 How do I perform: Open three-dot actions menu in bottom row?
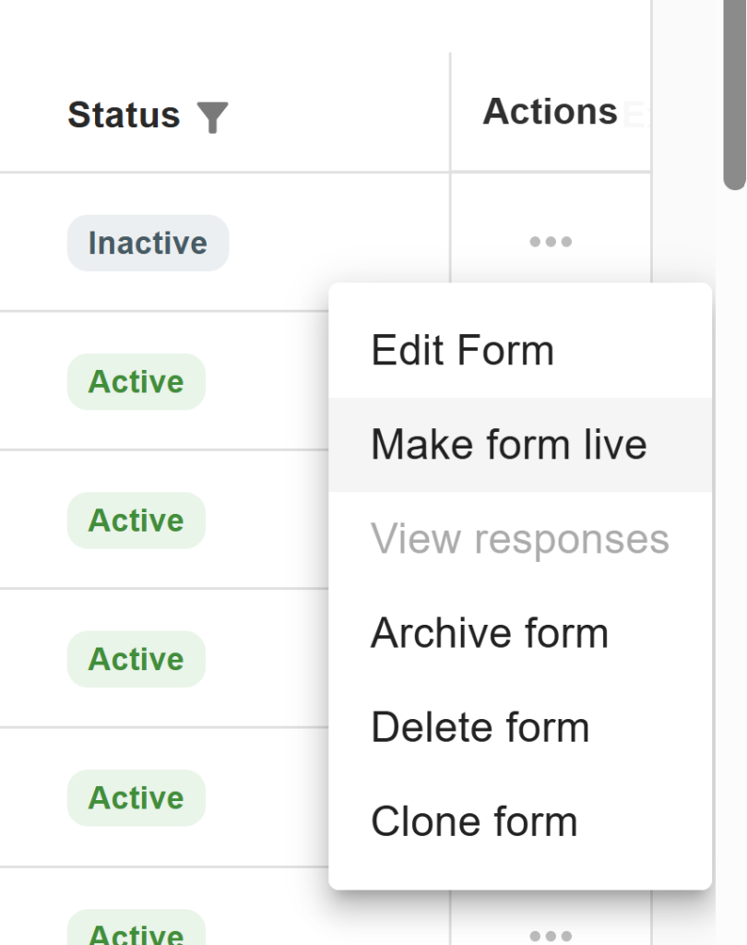tap(551, 936)
